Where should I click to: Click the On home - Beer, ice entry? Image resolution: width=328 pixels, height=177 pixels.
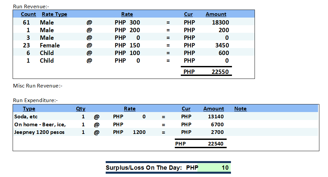point(40,125)
